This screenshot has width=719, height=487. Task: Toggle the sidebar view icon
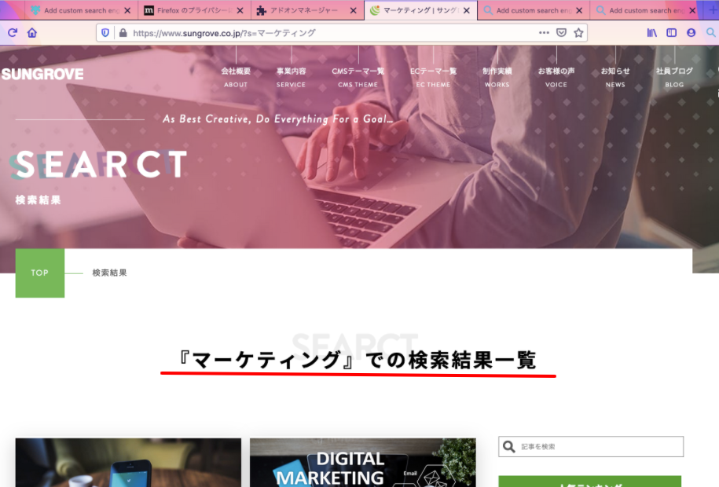672,33
